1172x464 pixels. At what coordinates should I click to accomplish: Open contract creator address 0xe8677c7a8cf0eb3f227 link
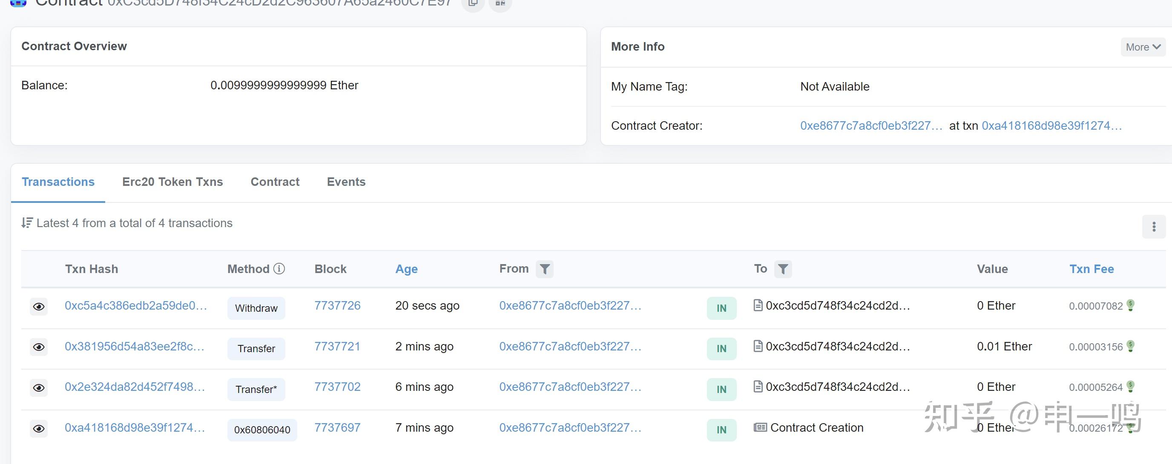pyautogui.click(x=871, y=126)
